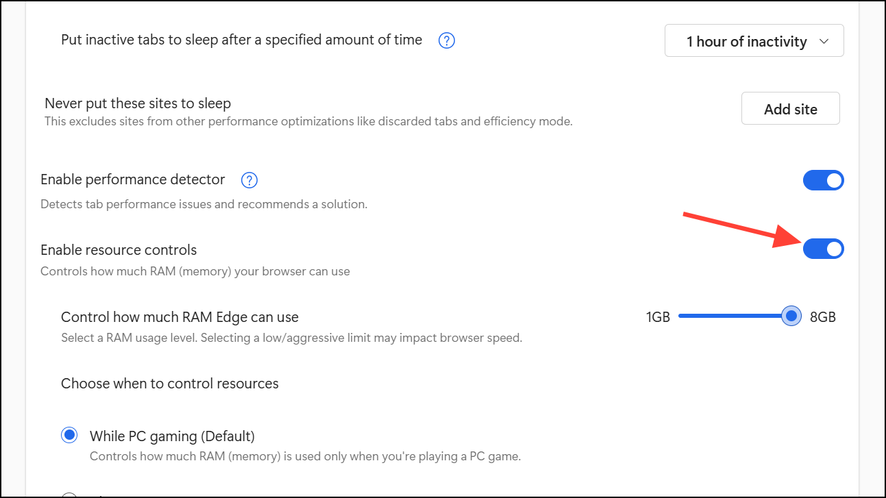886x498 pixels.
Task: Click the 'Detects tab performance issues' description text
Action: click(x=204, y=204)
